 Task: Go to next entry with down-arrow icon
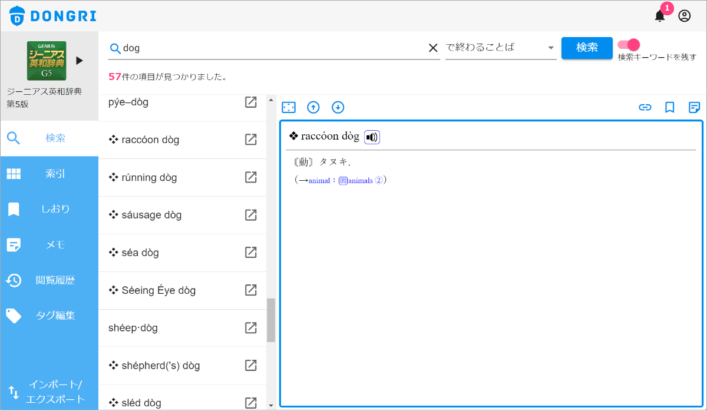tap(338, 107)
